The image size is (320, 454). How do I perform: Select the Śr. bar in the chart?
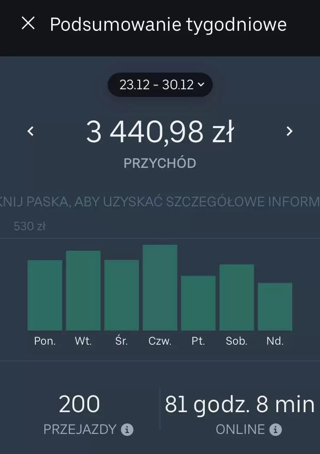pos(122,295)
